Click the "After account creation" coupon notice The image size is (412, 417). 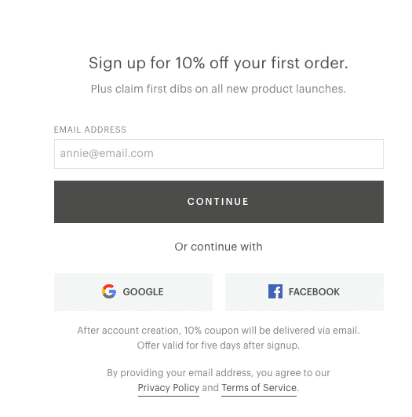pos(218,331)
